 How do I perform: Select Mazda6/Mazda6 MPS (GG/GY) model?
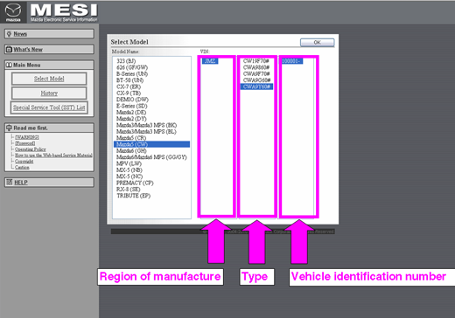tap(151, 157)
